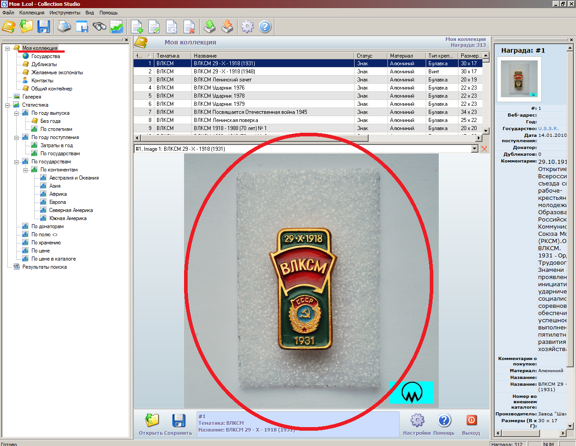Click the Сохранить button below the image

(x=179, y=424)
